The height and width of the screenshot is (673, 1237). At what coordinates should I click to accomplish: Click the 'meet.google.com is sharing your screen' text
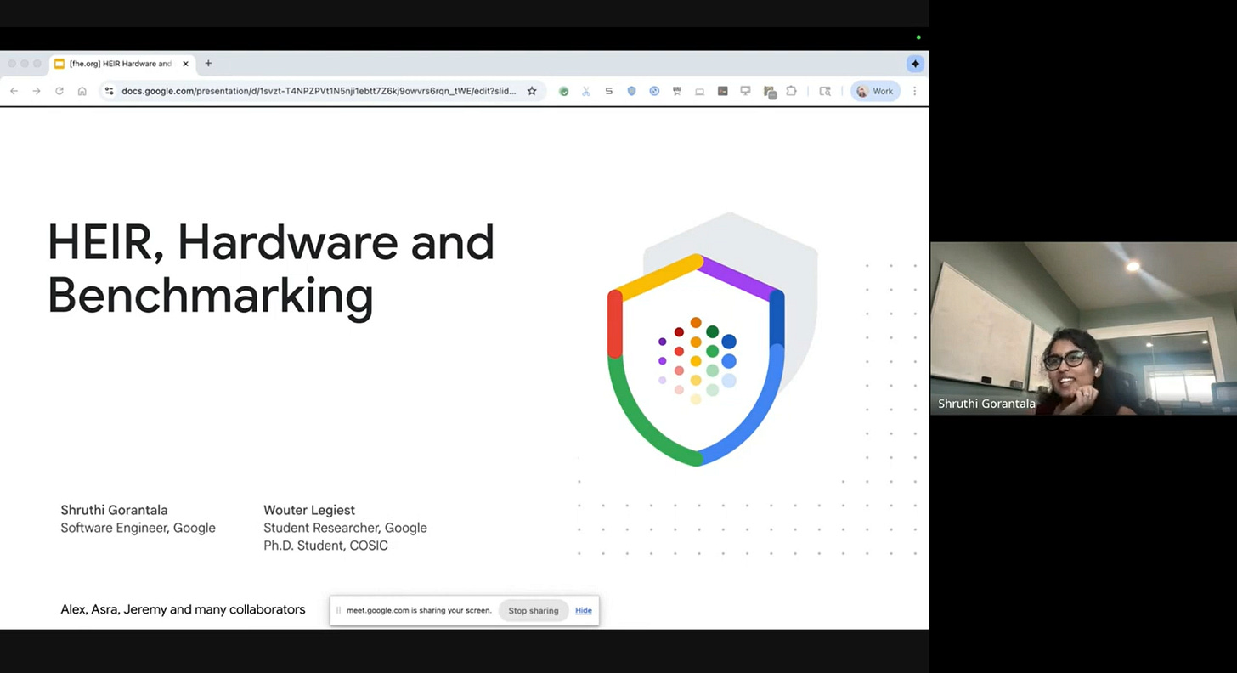[x=419, y=610]
